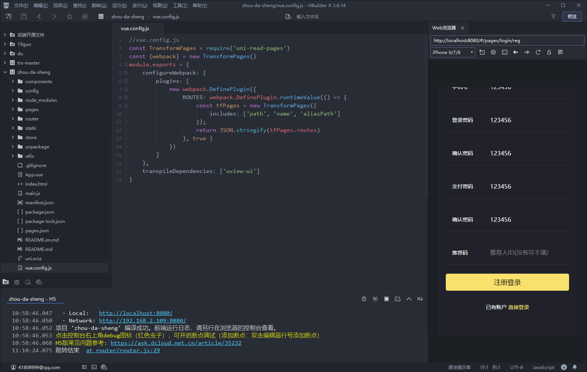Show the browser QR code icon
Screen dimensions: 587x372
pyautogui.click(x=561, y=52)
